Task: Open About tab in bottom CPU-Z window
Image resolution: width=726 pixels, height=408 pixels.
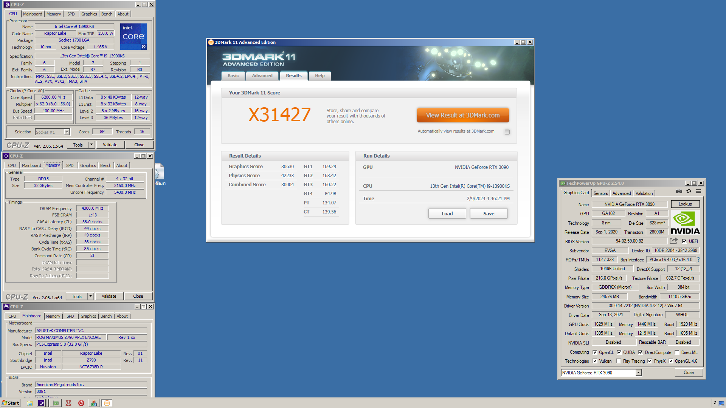Action: coord(122,316)
